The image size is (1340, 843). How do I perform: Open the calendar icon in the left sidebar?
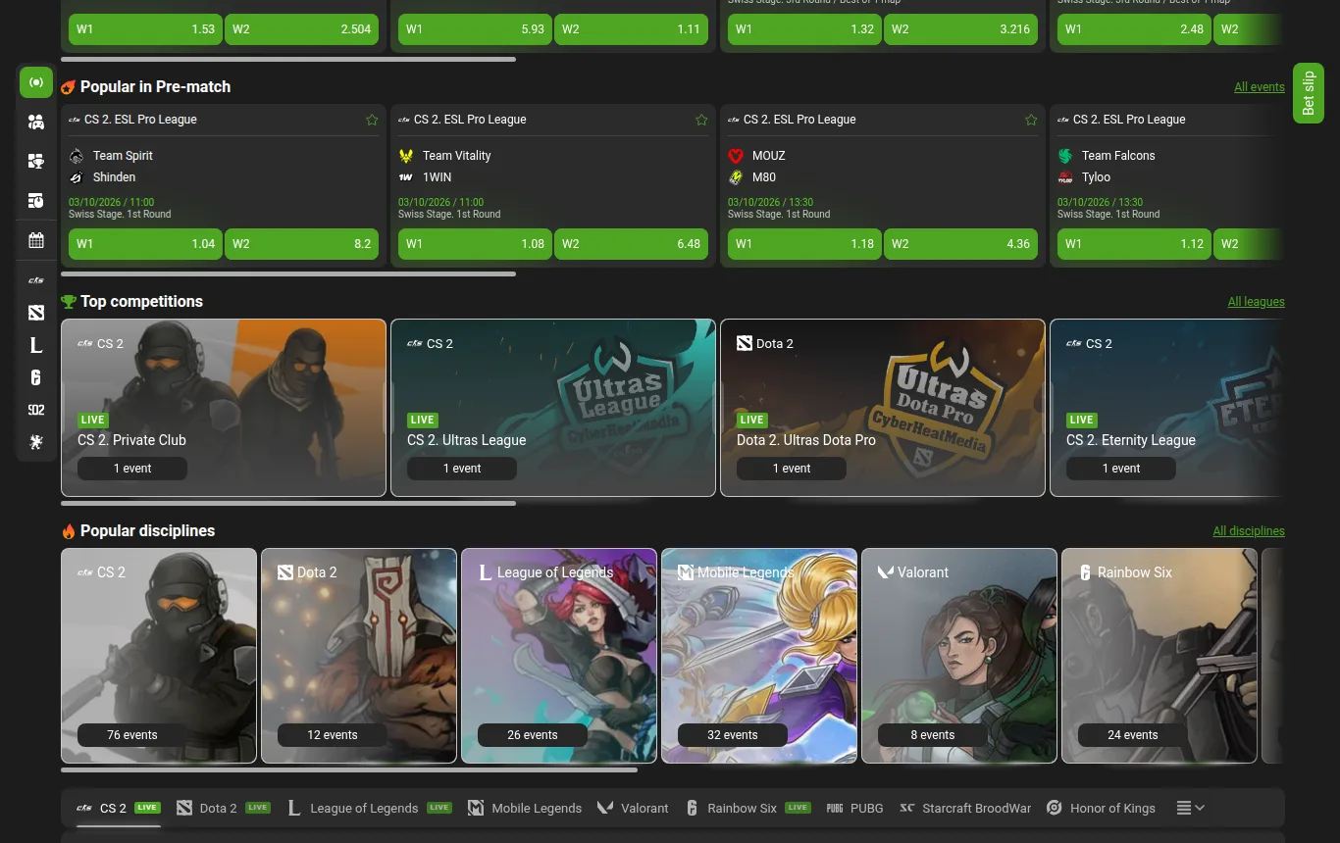coord(36,240)
